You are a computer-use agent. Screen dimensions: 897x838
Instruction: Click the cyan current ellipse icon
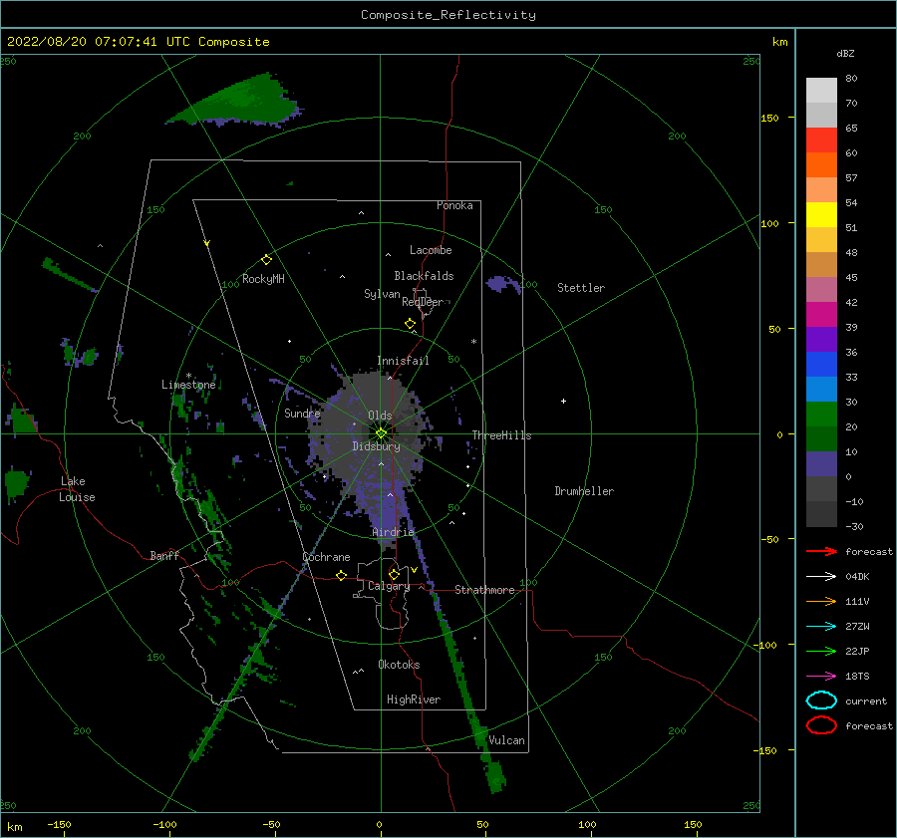coord(821,700)
